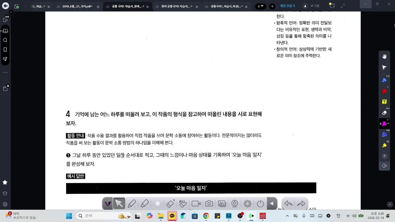Add a new pen with plus button

click(x=384, y=156)
